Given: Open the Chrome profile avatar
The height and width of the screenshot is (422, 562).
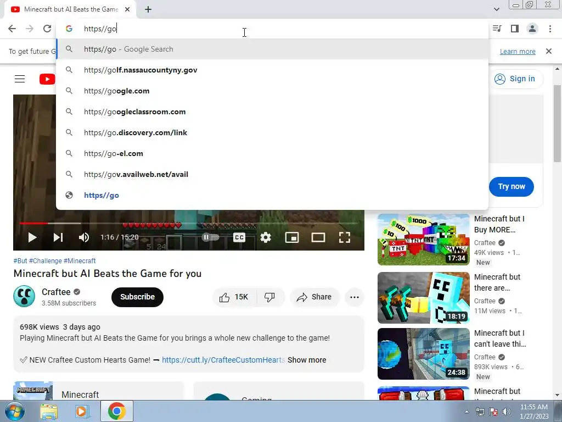Looking at the screenshot, I should (x=532, y=29).
